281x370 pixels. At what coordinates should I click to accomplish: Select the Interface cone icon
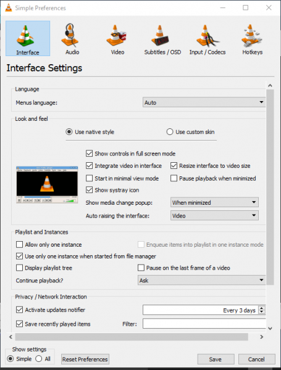tap(25, 36)
